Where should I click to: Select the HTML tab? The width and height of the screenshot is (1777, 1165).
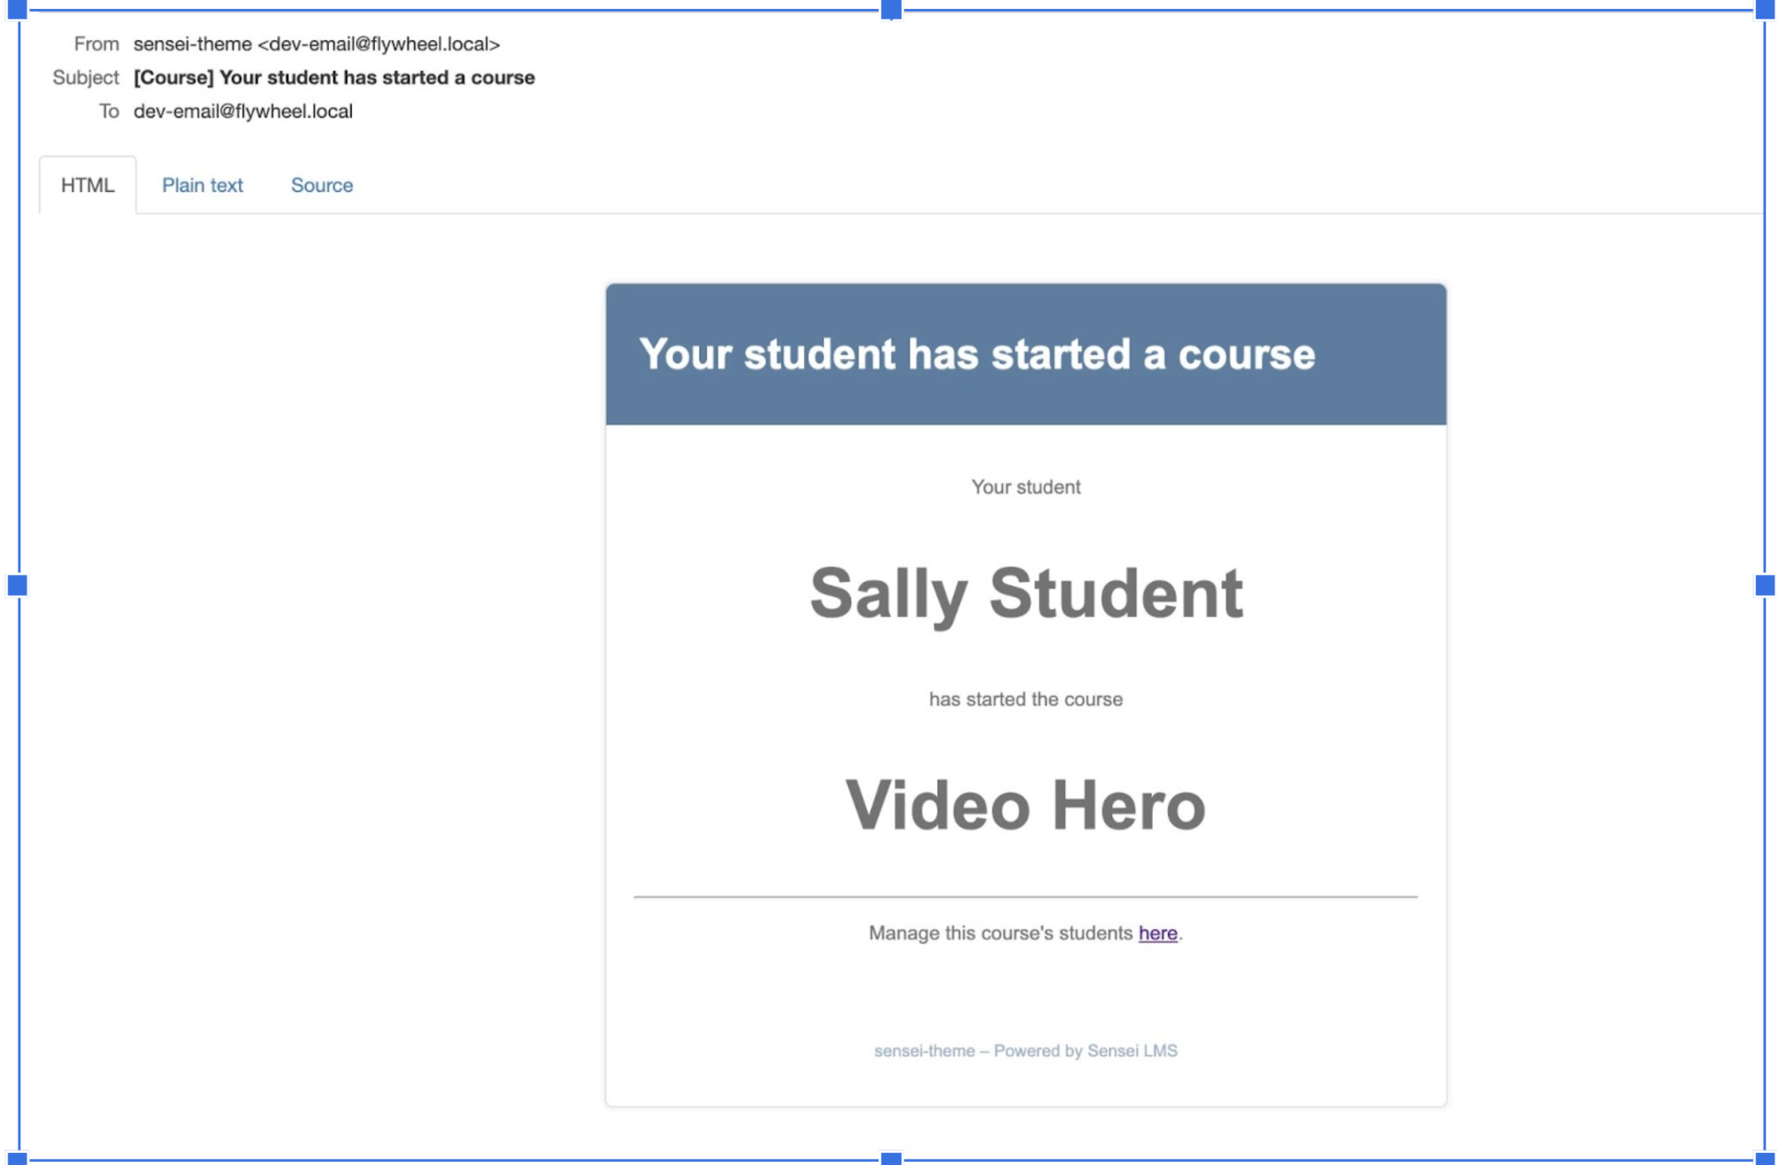88,184
